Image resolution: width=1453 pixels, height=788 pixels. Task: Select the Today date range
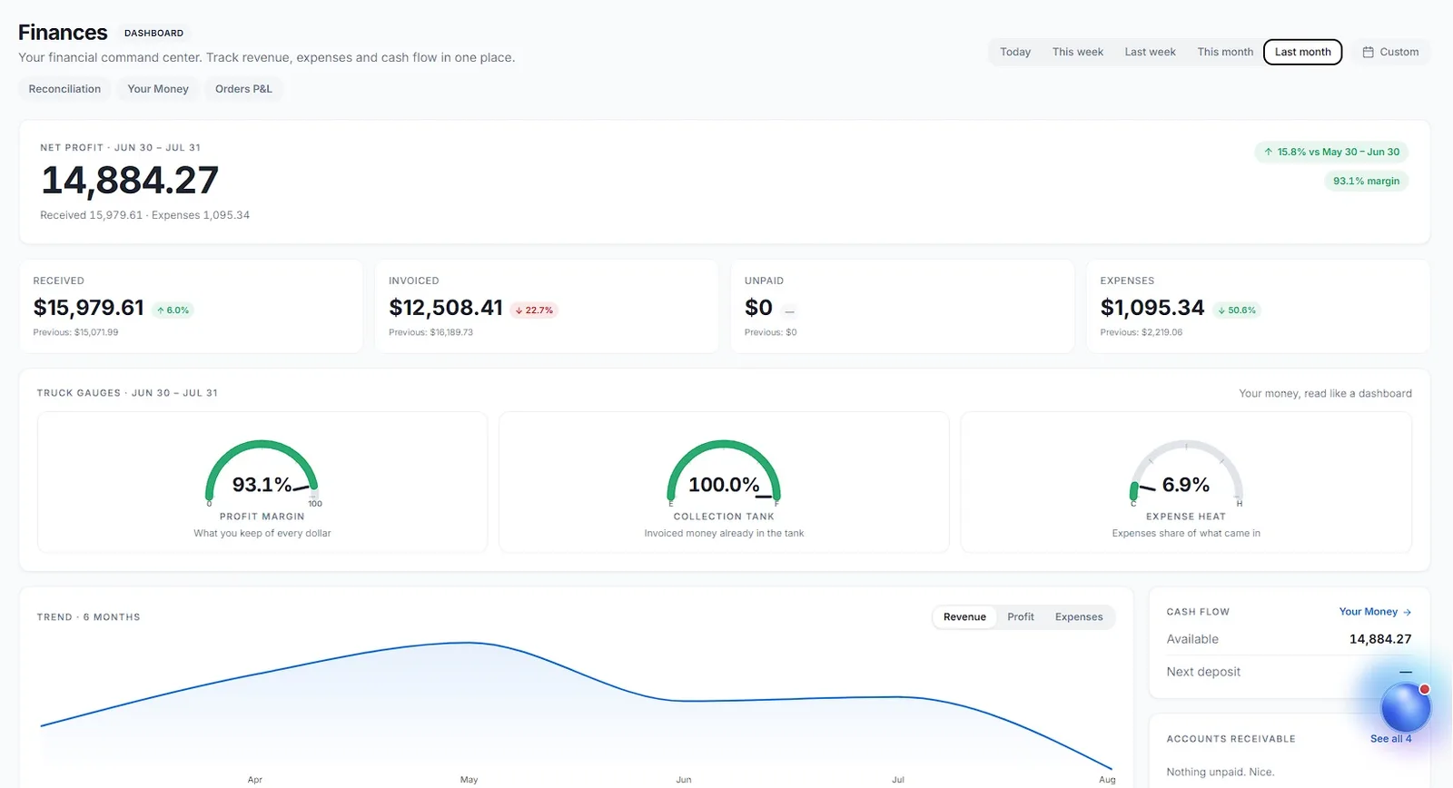click(1015, 53)
